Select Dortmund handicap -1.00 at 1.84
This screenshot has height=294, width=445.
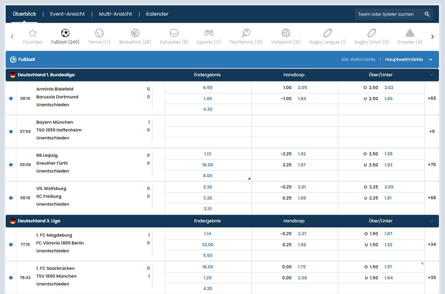[294, 99]
